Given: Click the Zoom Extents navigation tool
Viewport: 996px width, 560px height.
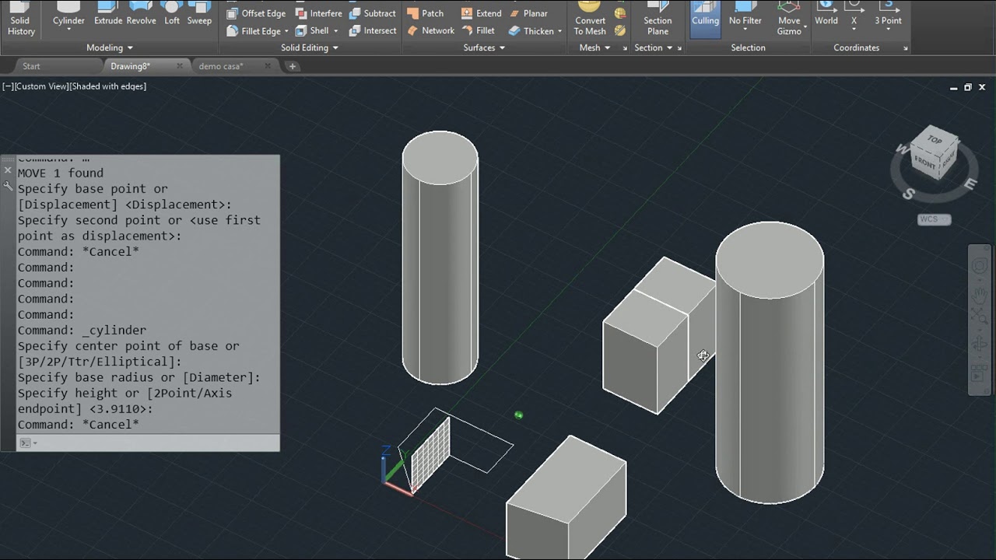Looking at the screenshot, I should tap(979, 317).
